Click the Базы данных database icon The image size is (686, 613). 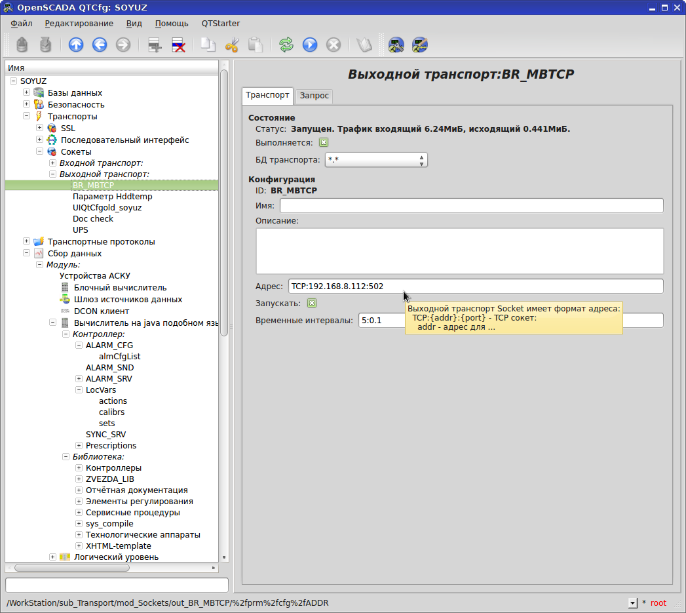[x=39, y=92]
